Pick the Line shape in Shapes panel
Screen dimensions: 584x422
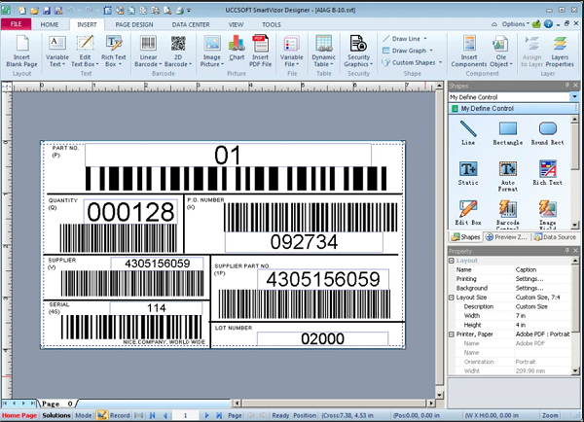[468, 132]
